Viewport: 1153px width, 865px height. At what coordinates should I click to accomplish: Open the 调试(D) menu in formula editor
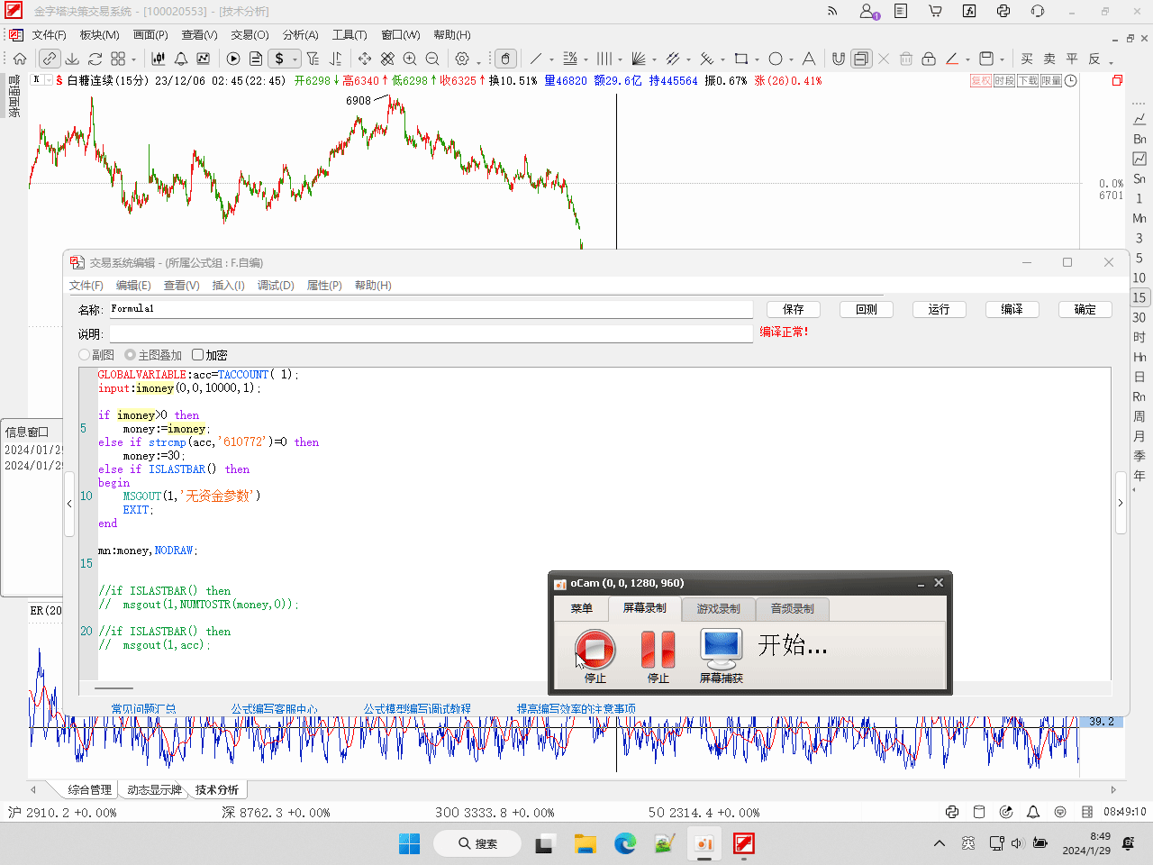(276, 285)
